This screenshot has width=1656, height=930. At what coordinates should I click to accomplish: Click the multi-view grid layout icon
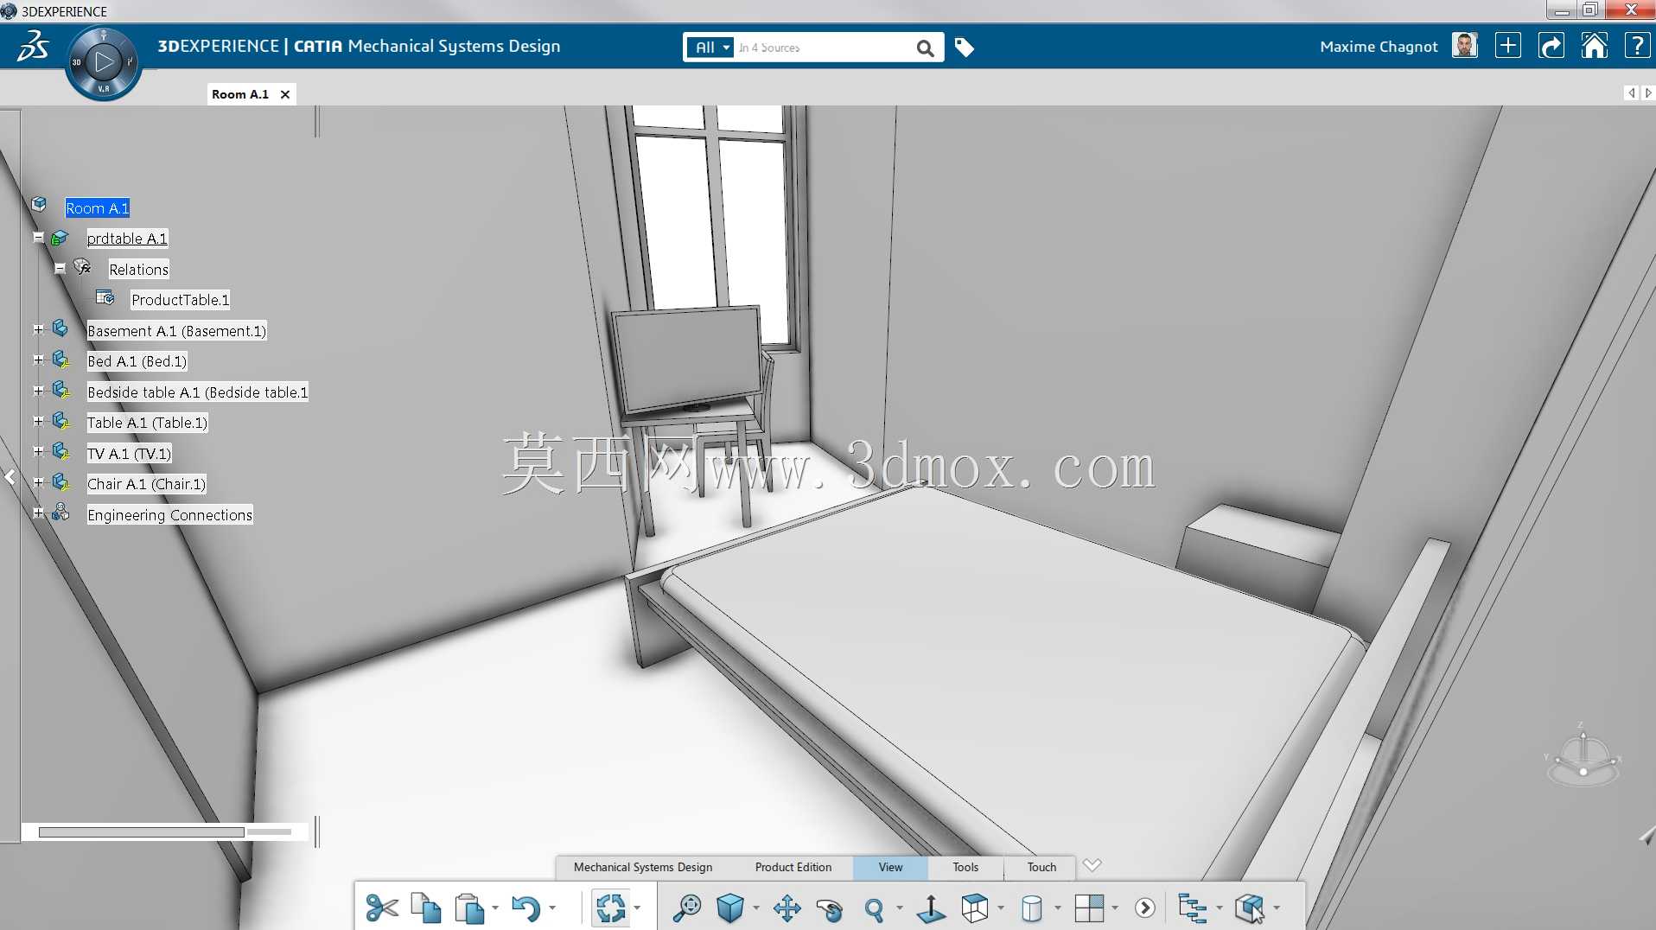(1089, 908)
